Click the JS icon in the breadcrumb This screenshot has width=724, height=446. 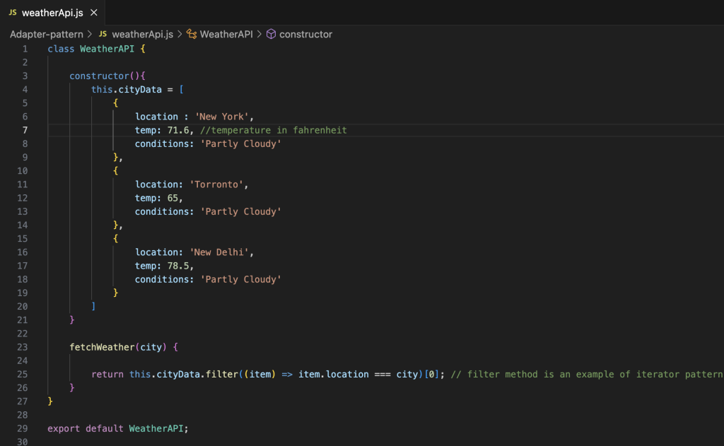[103, 34]
